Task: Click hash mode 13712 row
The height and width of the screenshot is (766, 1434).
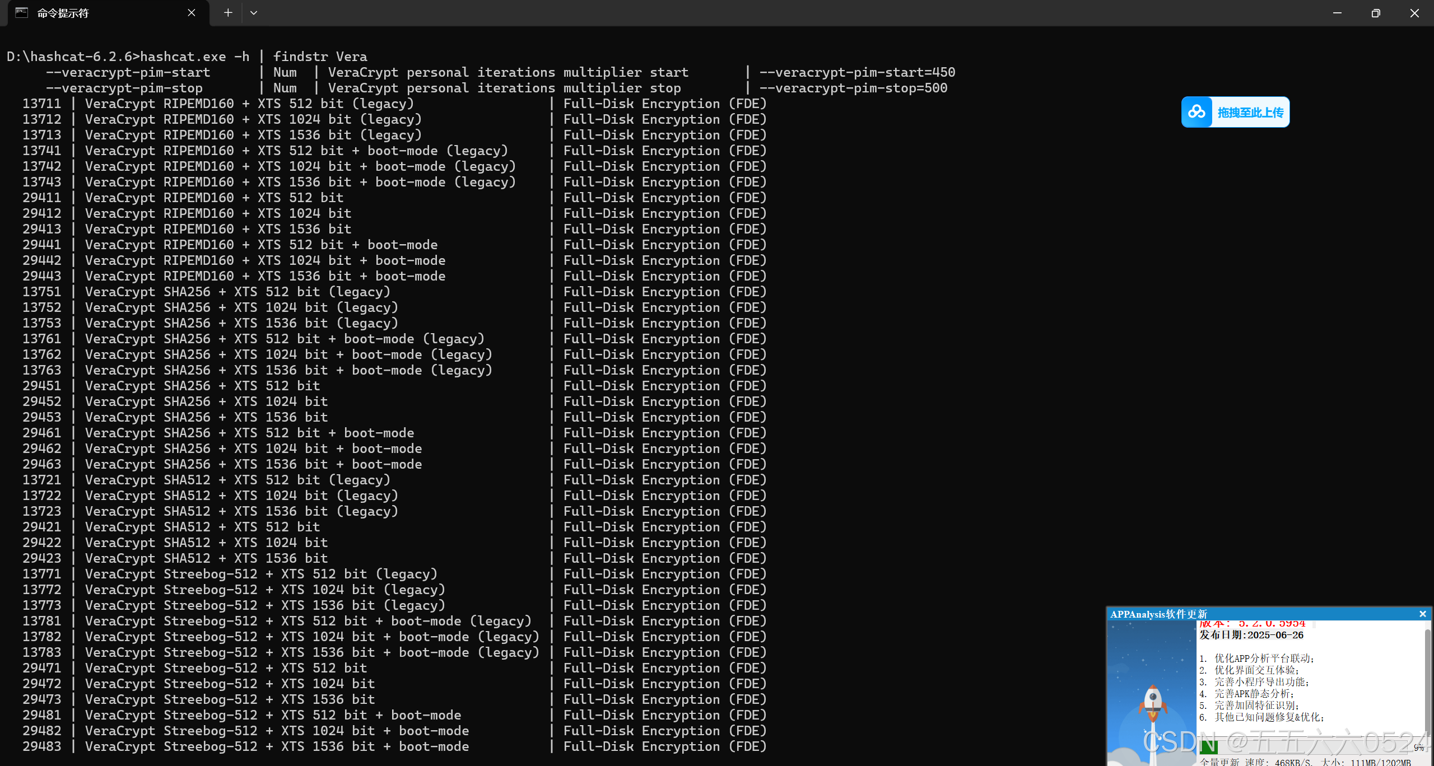Action: click(394, 119)
